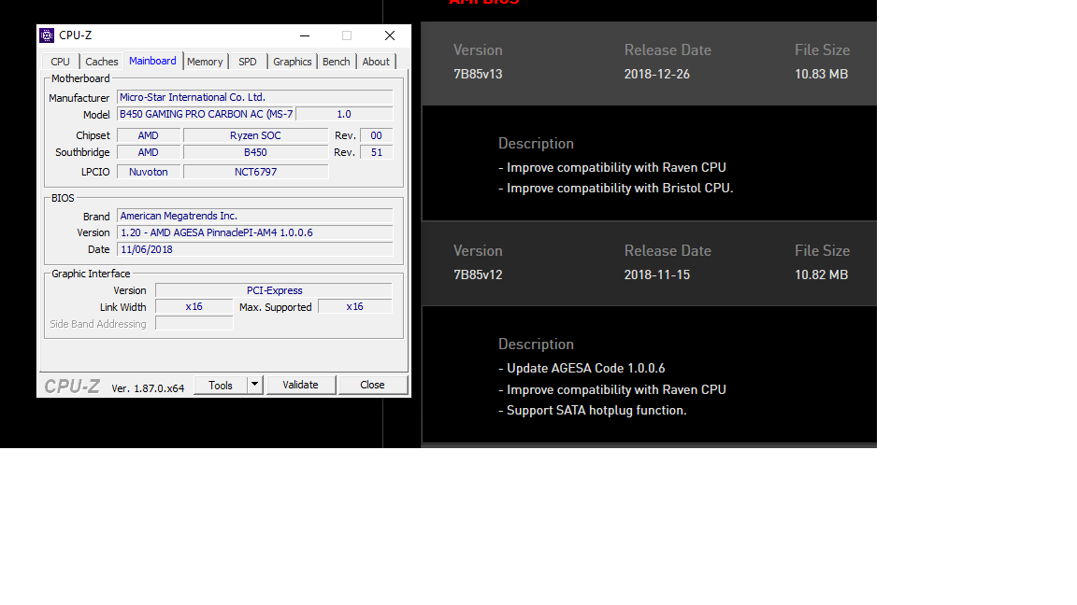Click BIOS version 7B85v13 on webpage

click(x=478, y=74)
